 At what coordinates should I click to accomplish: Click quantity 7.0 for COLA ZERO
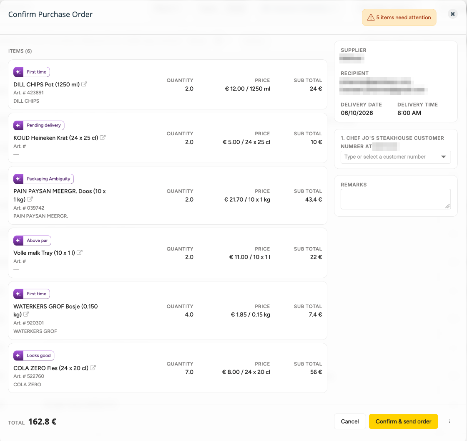pos(189,372)
